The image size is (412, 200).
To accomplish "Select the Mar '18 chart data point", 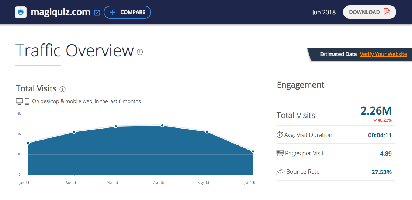I will (116, 126).
